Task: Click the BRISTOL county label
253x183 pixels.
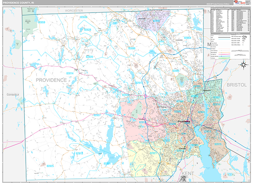Action: [235, 85]
